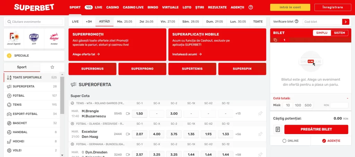This screenshot has height=157, width=355.
Task: Select the Agenție radio option
Action: click(324, 141)
